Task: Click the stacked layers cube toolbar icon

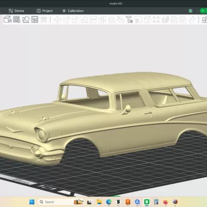Action: [x=165, y=19]
